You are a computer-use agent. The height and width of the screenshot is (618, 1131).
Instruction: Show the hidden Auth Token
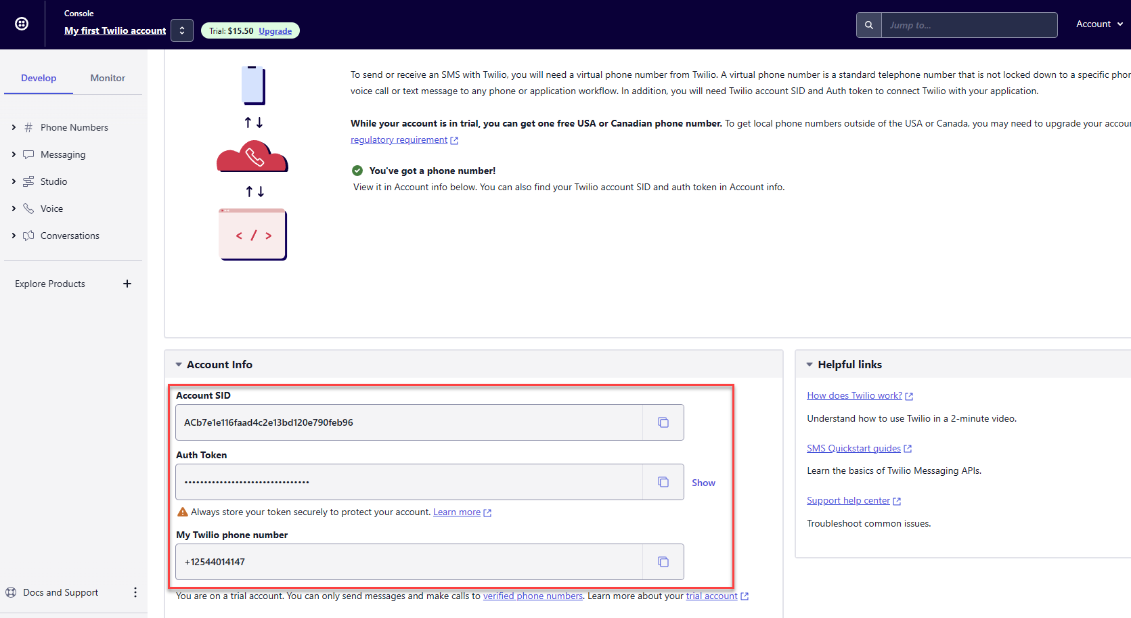(703, 483)
